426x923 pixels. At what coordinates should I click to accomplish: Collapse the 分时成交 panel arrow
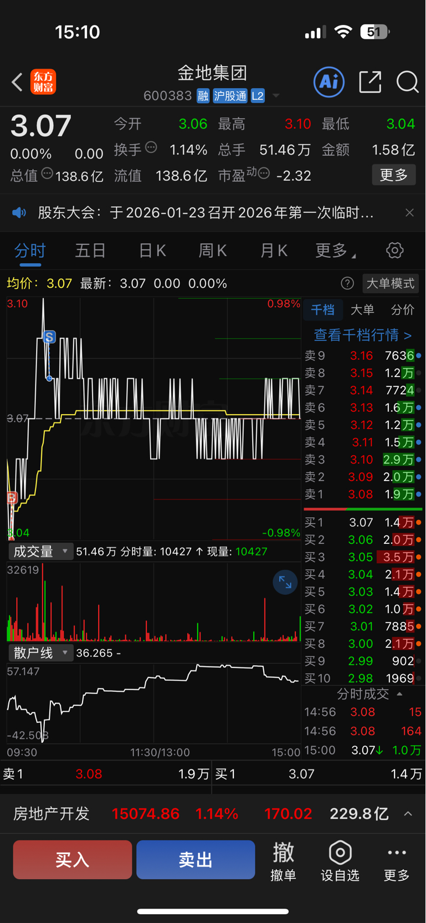[399, 694]
